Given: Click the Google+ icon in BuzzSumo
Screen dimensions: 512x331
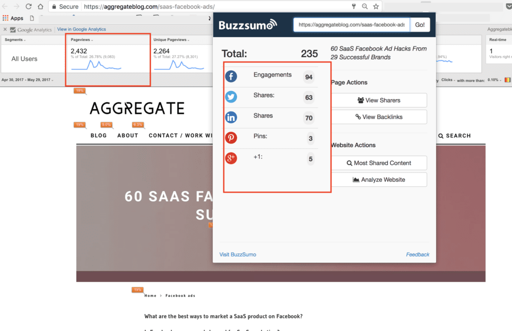Looking at the screenshot, I should 231,158.
